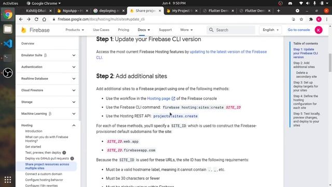332x187 pixels.
Task: Open Use Cases in the Firebase nav
Action: pyautogui.click(x=101, y=30)
